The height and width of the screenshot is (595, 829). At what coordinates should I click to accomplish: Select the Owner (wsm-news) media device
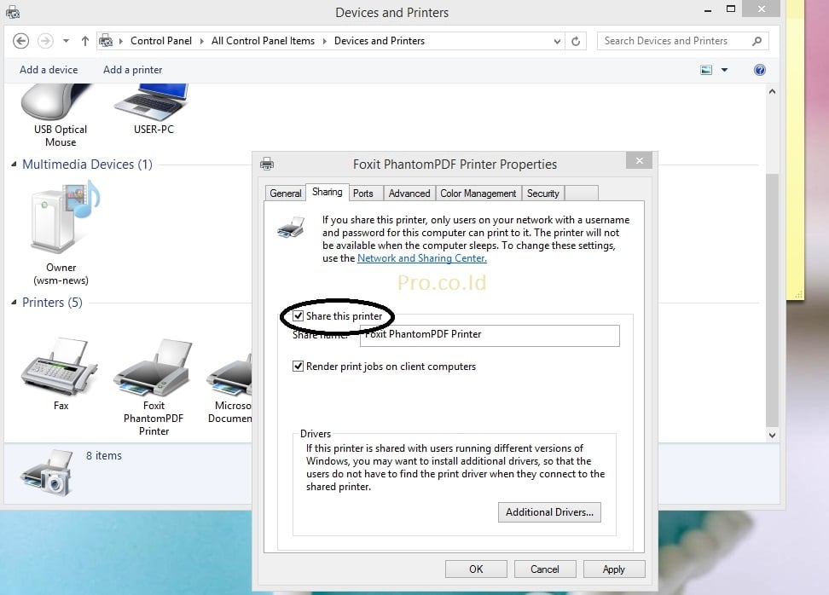click(61, 233)
